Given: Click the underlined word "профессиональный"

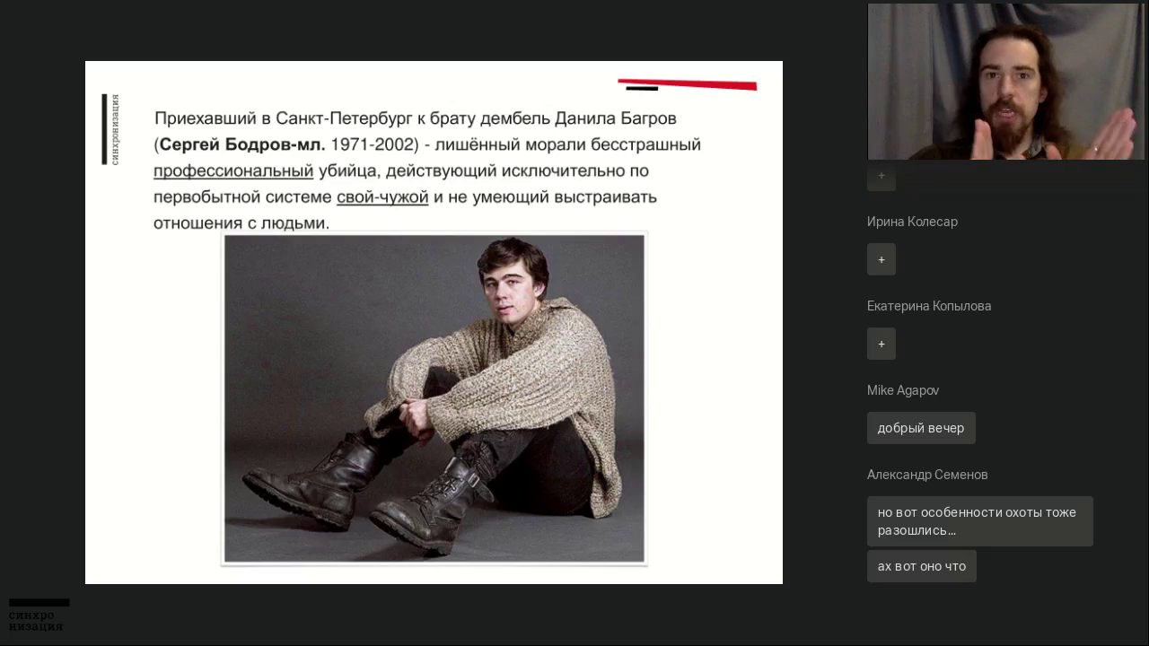Looking at the screenshot, I should tap(233, 170).
